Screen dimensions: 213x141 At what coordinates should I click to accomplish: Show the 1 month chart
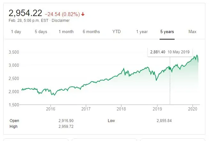click(66, 31)
